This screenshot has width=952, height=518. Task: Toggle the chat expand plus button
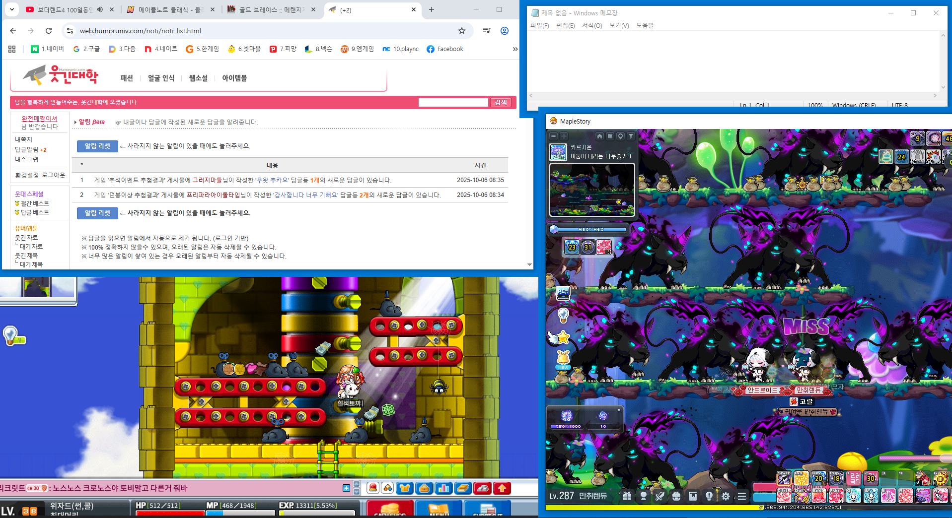point(346,488)
